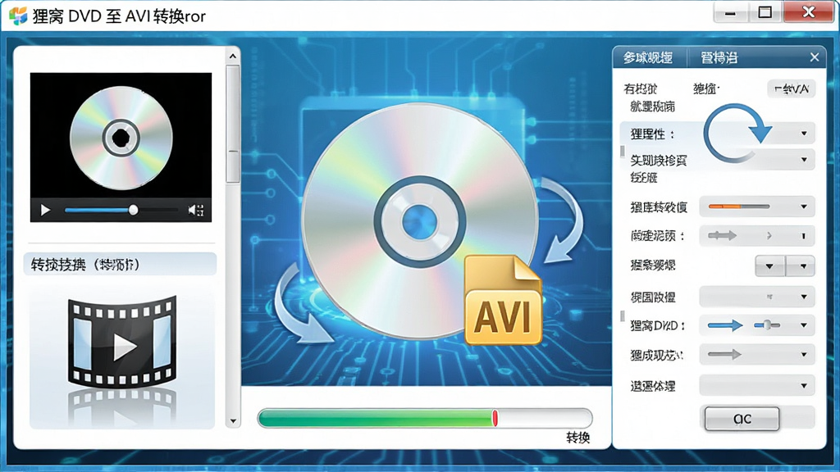Click the 转换 label under the progress bar
Screen dimensions: 840x472
point(578,438)
